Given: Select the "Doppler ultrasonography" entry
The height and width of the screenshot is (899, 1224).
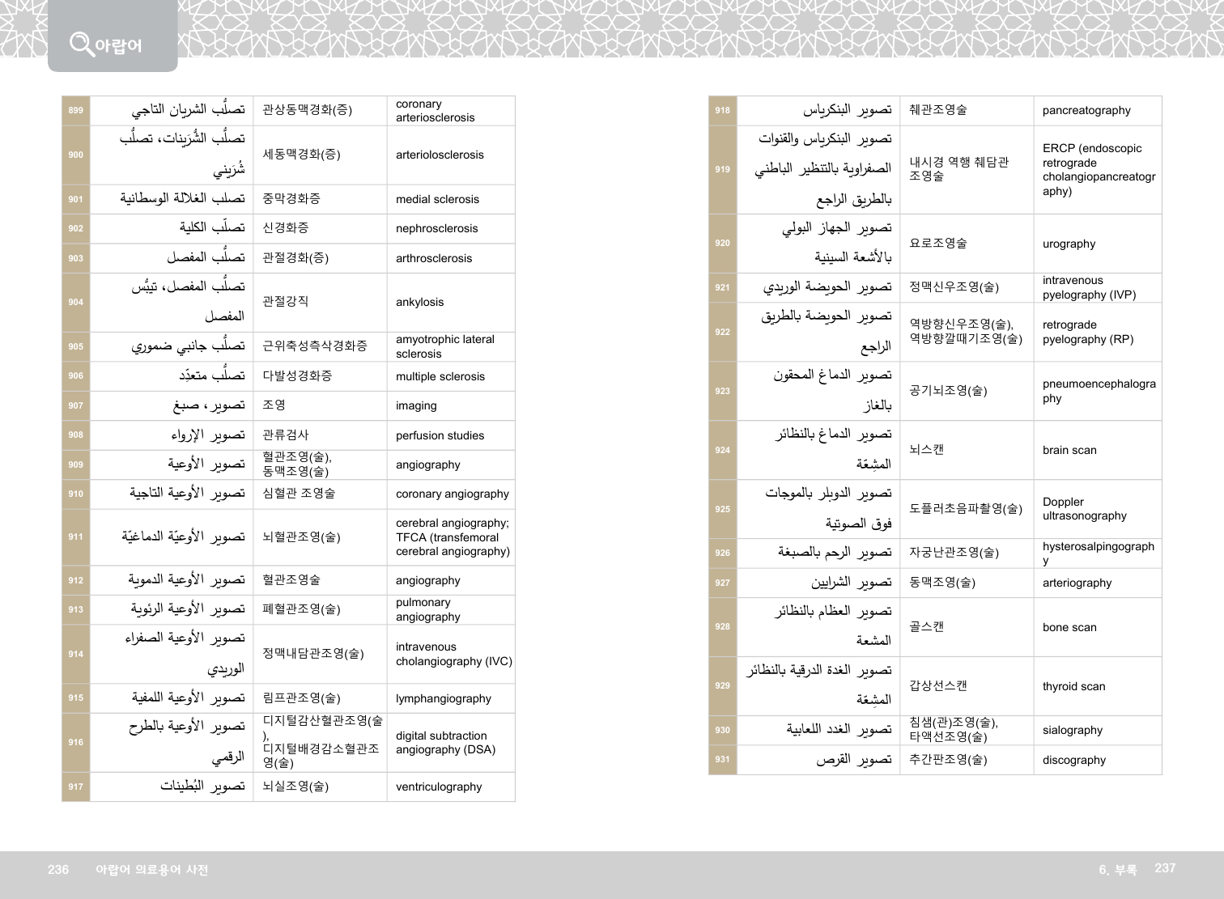Looking at the screenshot, I should (1084, 509).
